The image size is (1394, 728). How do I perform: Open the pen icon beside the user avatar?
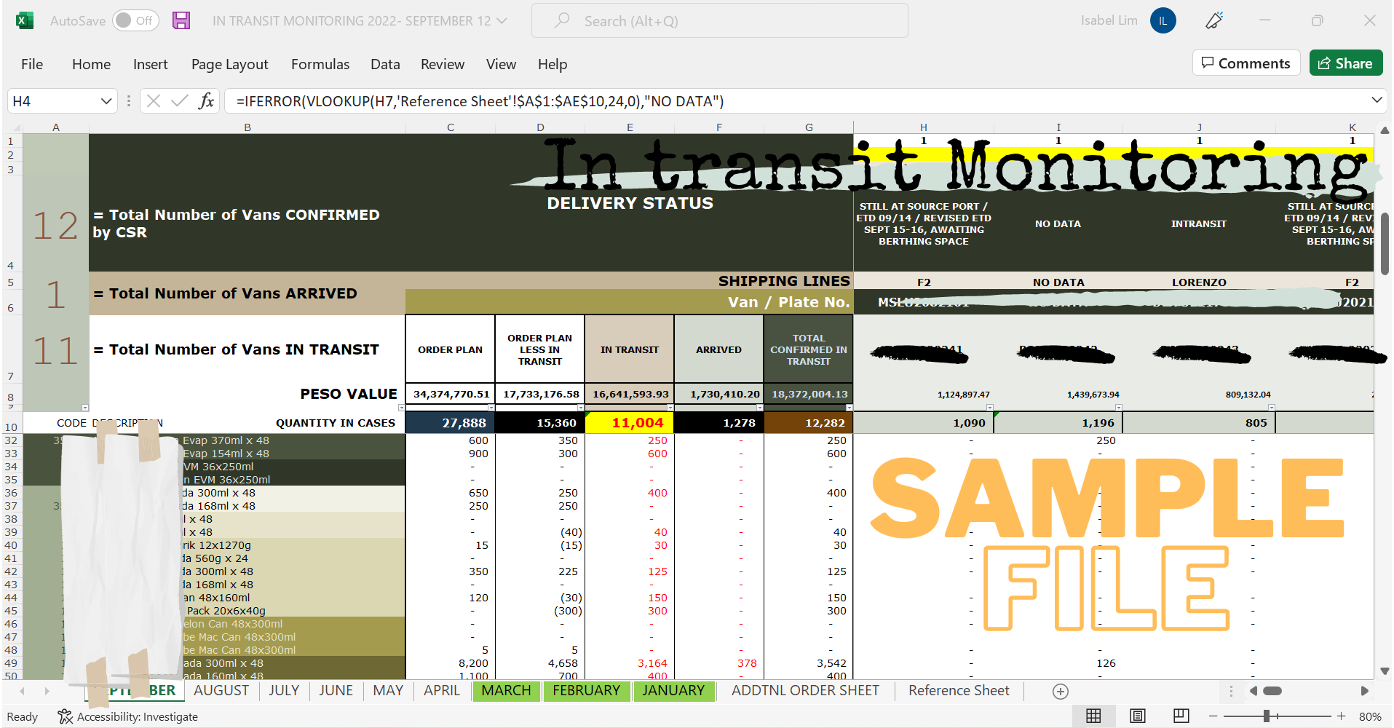pyautogui.click(x=1214, y=20)
